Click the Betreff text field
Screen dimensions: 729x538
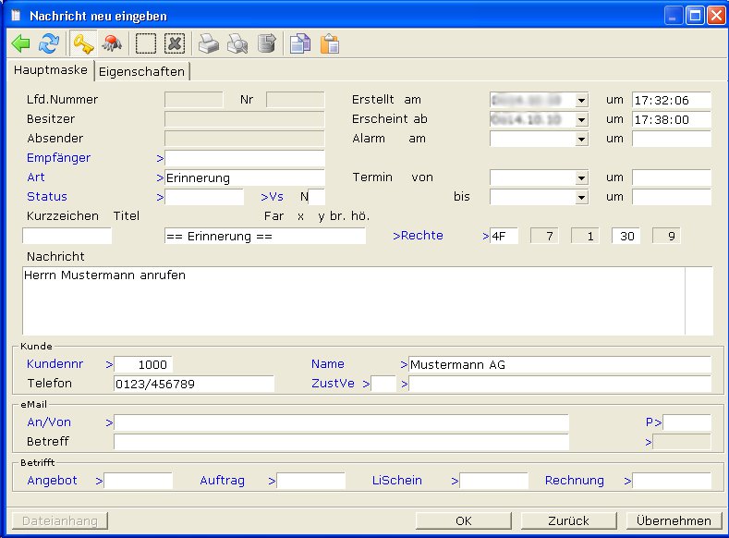pyautogui.click(x=341, y=442)
